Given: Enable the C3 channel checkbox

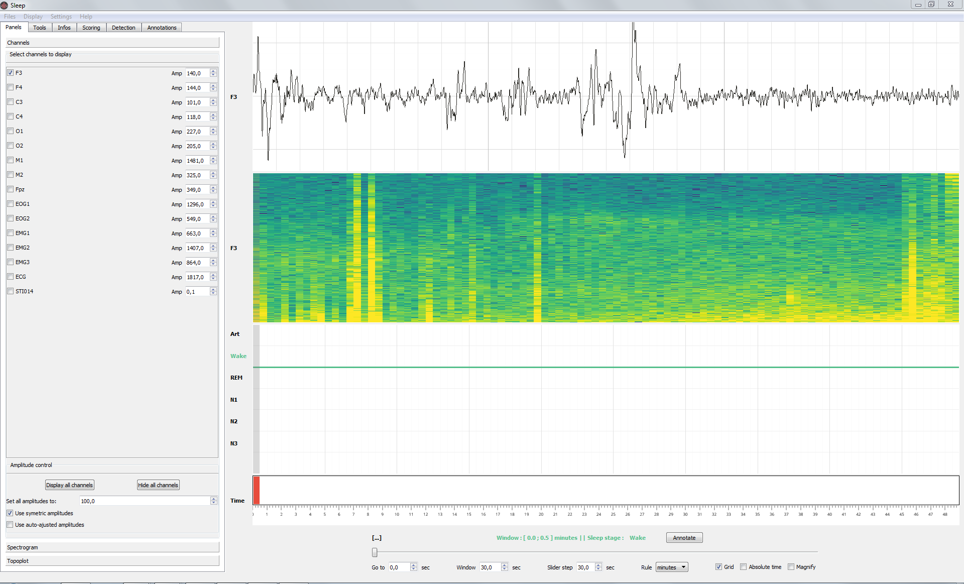Looking at the screenshot, I should click(10, 102).
